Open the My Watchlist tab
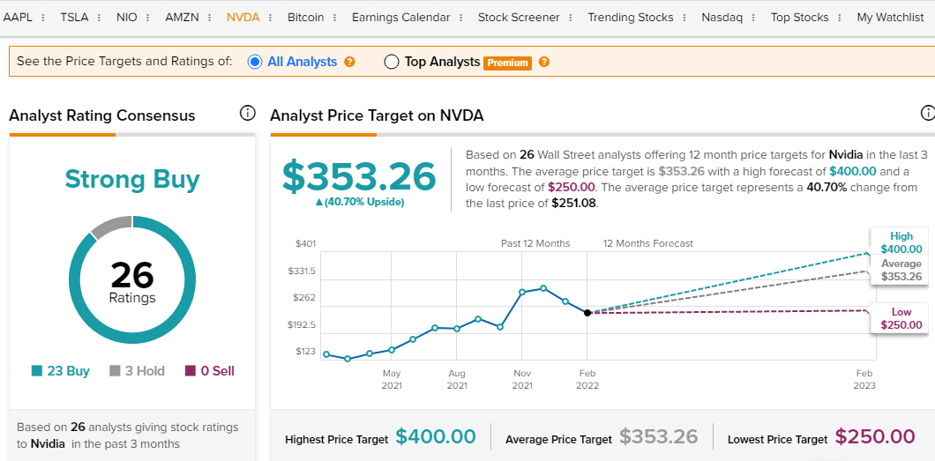 (x=890, y=18)
